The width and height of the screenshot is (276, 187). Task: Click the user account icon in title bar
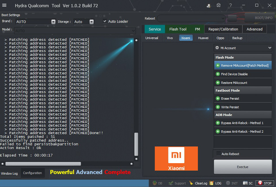pos(209,6)
